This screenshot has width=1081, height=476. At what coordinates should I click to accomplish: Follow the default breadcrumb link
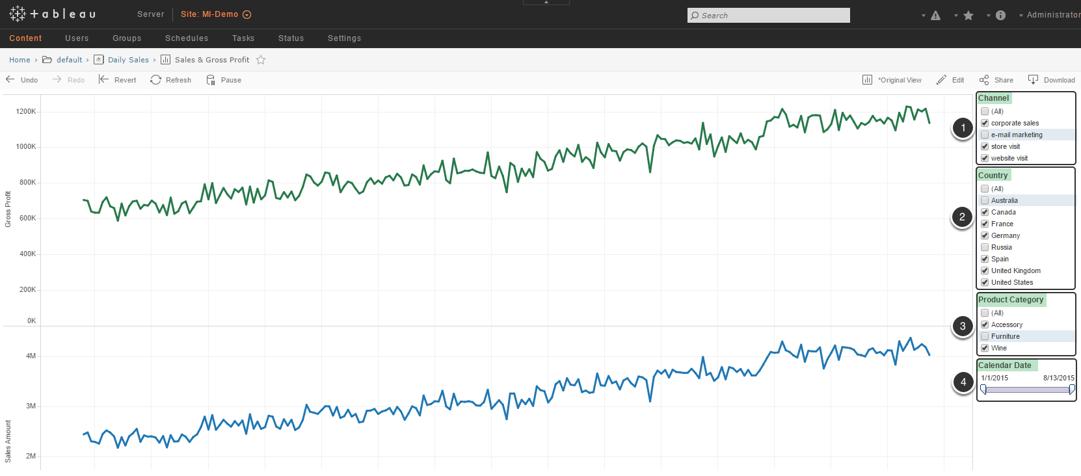coord(70,60)
